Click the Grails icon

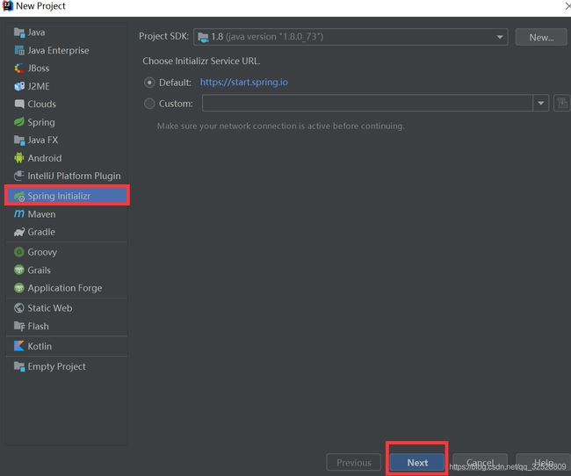pyautogui.click(x=19, y=270)
